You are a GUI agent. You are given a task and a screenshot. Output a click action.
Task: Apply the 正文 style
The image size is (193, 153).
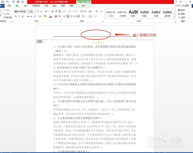(111, 14)
